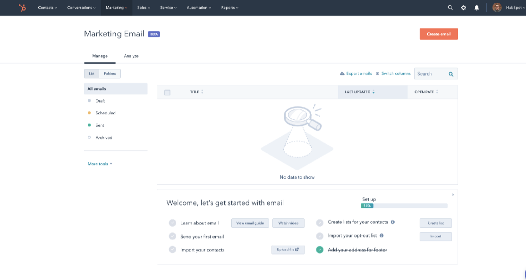The image size is (526, 280).
Task: Tick the select-all checkbox in table header
Action: [168, 92]
